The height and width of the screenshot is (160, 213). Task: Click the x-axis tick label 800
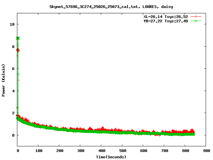[186, 151]
